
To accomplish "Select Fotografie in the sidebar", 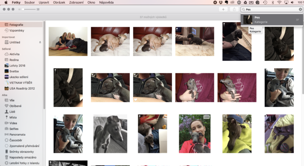I will pyautogui.click(x=16, y=24).
